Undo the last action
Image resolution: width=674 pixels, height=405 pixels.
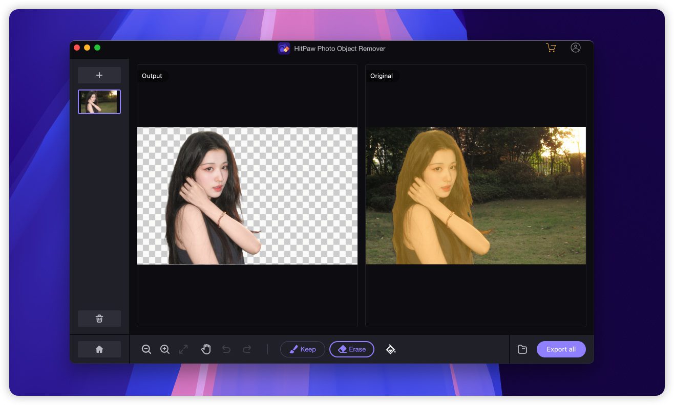point(226,349)
